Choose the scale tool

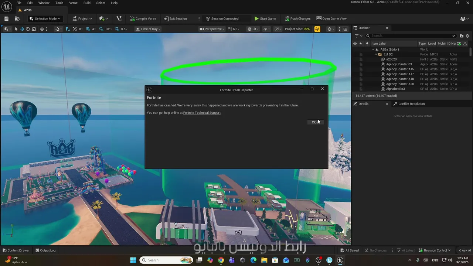[x=34, y=29]
